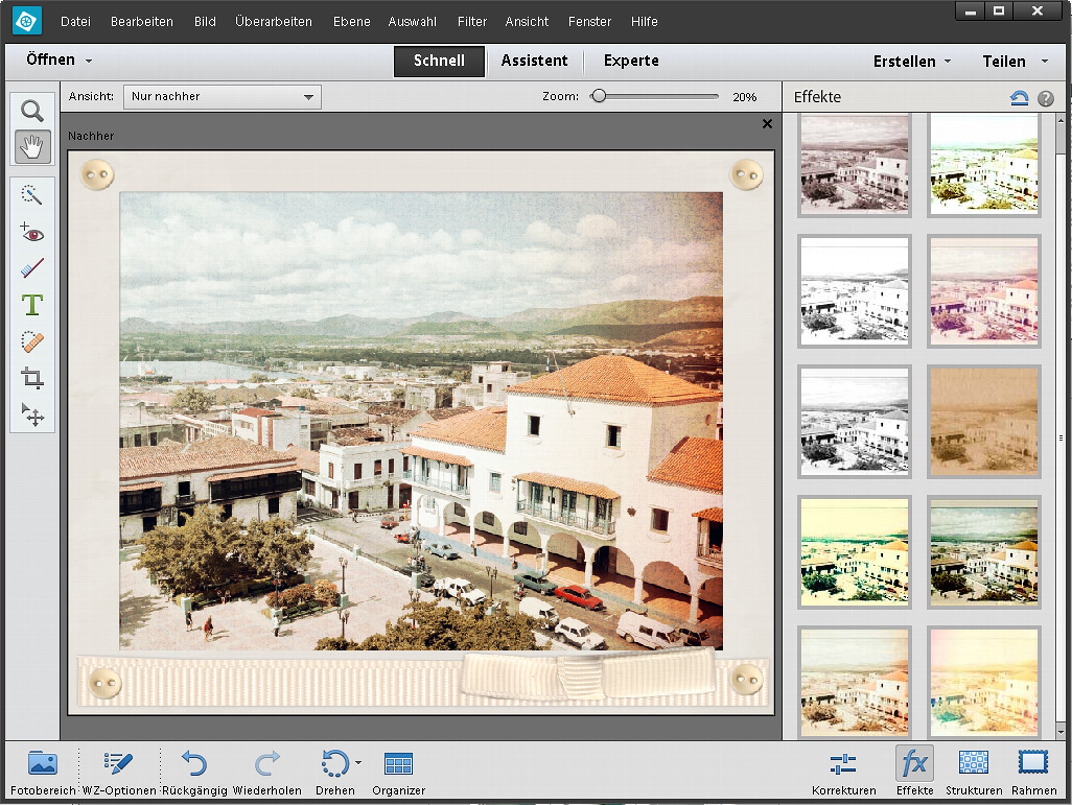Open the Ansicht 'Nur nachher' dropdown

pos(222,97)
